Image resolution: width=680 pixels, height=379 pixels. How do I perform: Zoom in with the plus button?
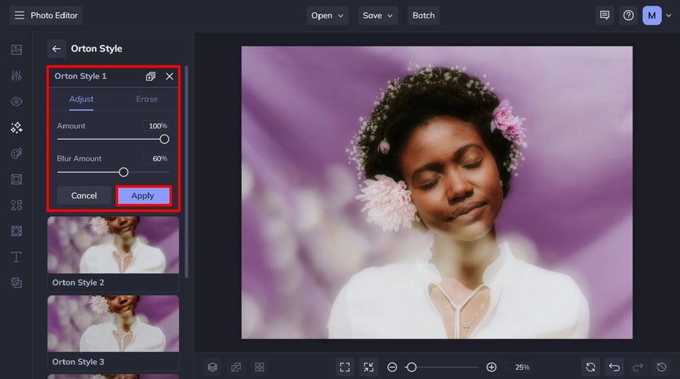coord(491,367)
